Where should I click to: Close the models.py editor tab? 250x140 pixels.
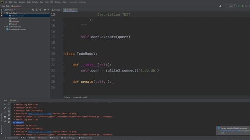76,10
